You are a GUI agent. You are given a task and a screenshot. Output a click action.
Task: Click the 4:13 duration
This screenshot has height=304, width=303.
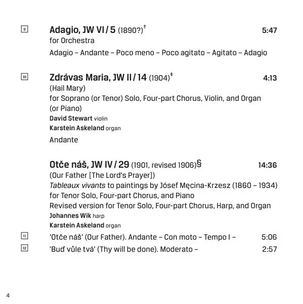tap(270, 78)
